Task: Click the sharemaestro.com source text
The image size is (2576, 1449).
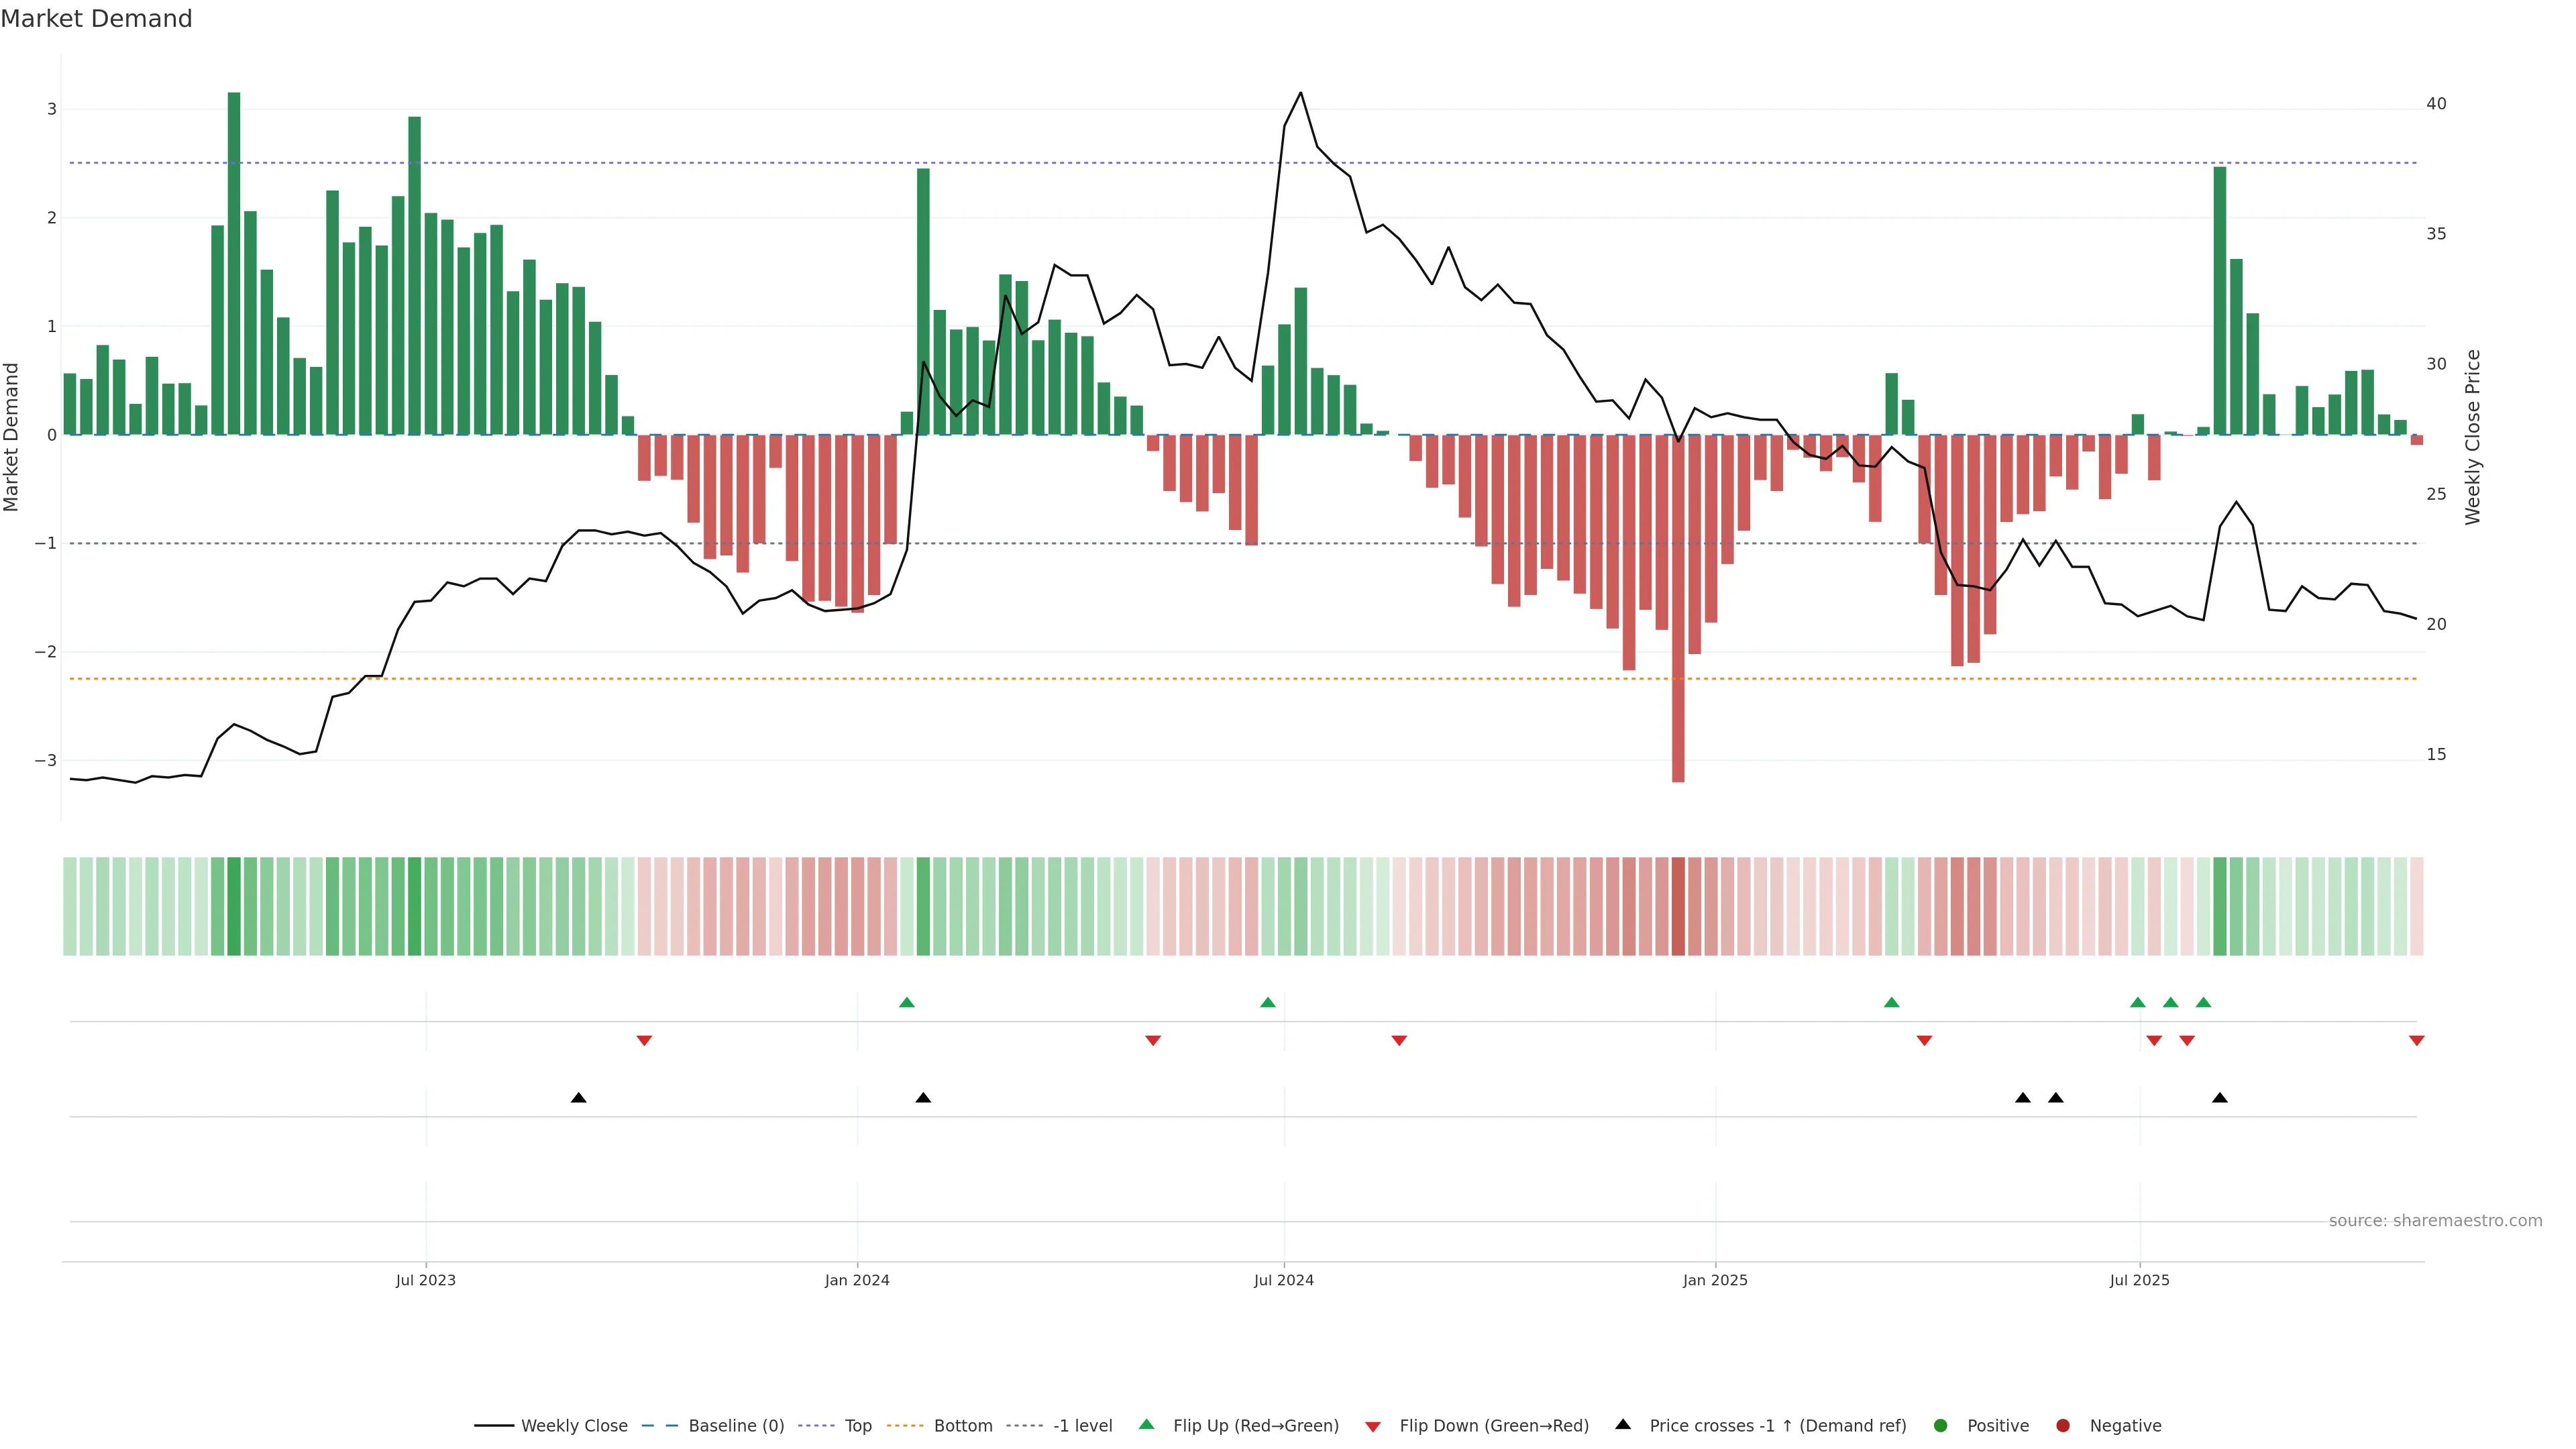Action: coord(2435,1221)
